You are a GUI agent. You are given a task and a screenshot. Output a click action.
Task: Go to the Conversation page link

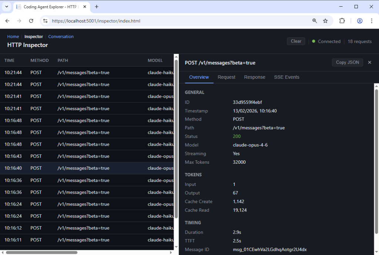tap(61, 37)
